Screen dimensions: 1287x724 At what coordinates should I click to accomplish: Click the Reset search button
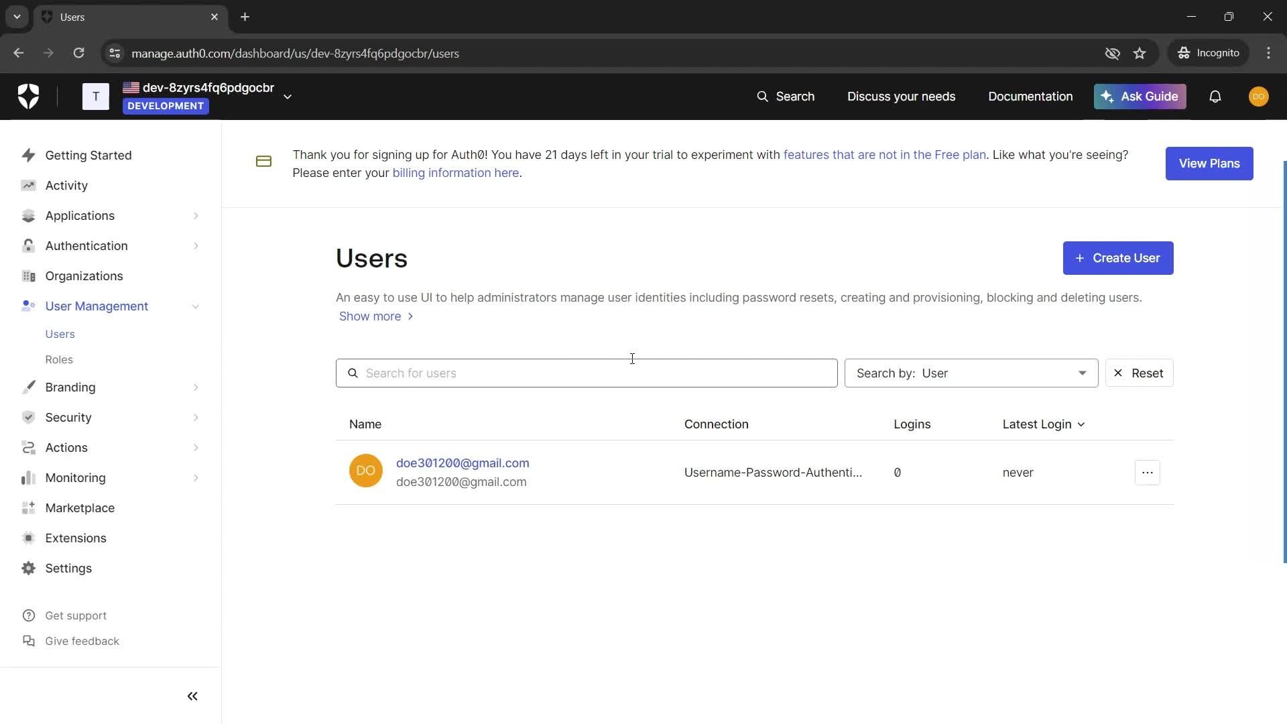[1139, 373]
